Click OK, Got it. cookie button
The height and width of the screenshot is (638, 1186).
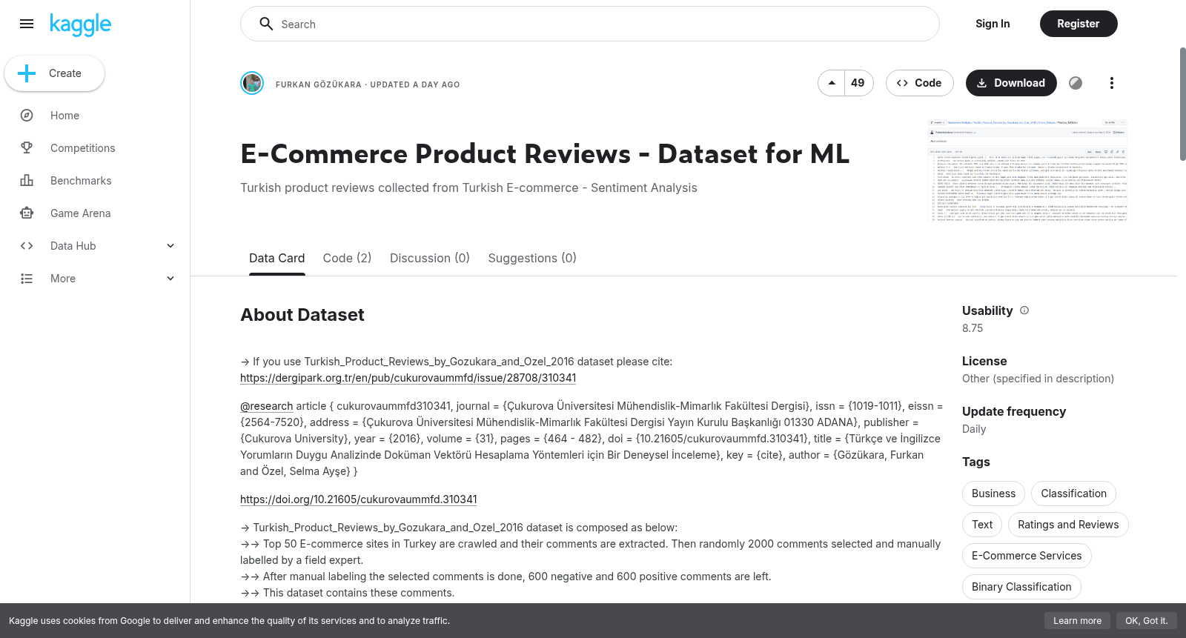click(x=1146, y=621)
